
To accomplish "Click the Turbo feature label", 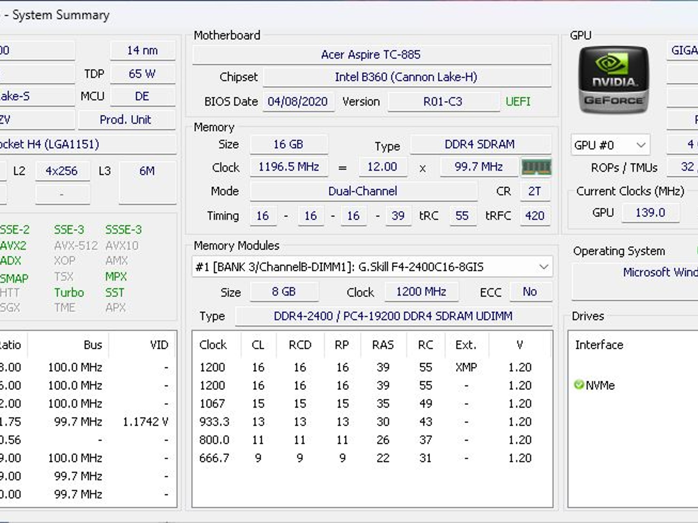I will (x=69, y=292).
